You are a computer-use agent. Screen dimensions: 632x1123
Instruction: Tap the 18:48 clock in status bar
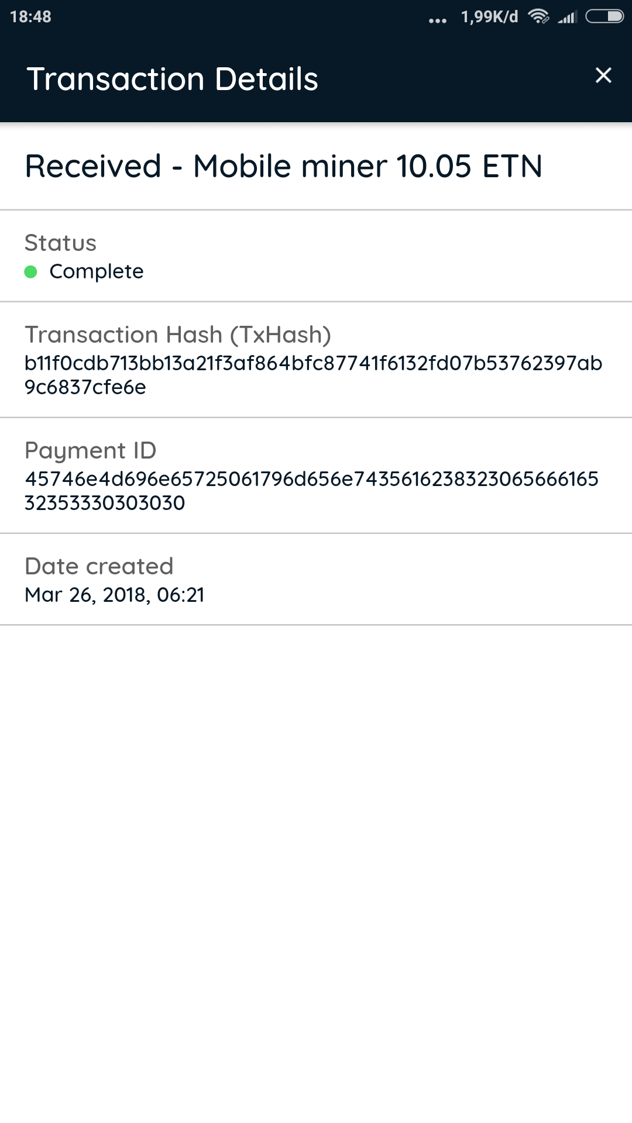30,17
